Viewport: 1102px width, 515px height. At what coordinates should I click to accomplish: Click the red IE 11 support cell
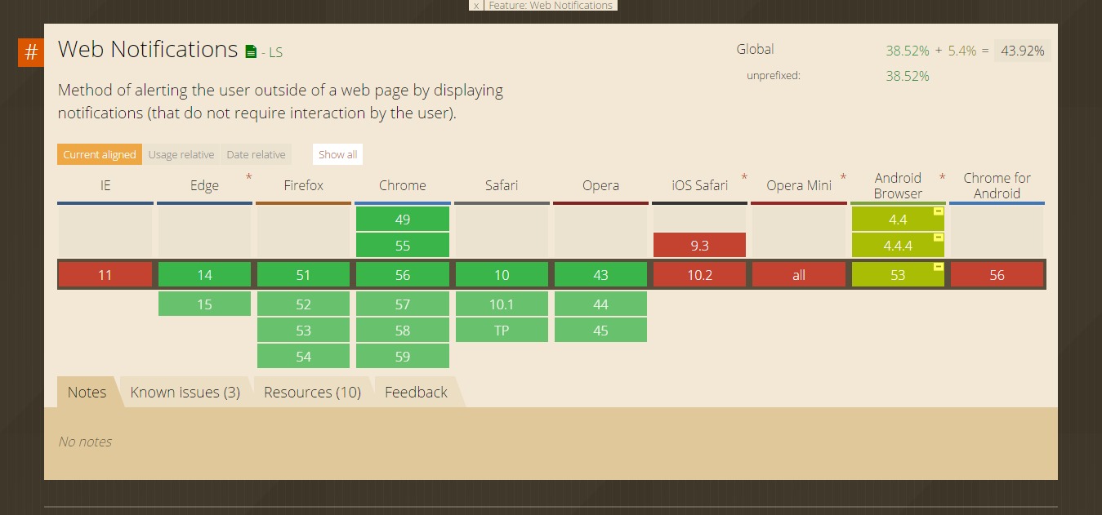pos(105,275)
